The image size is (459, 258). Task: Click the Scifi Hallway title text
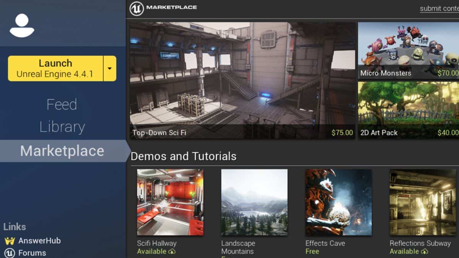pos(157,243)
